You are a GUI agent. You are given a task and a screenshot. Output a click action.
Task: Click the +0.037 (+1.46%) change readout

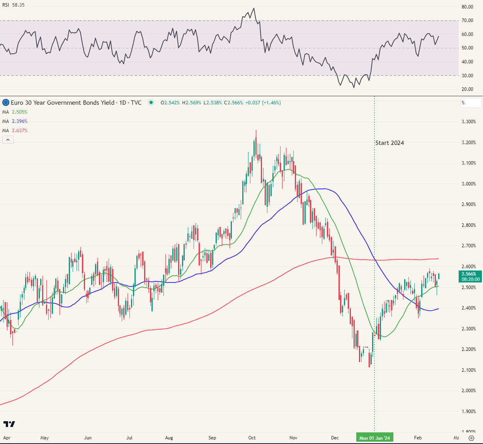pos(263,103)
